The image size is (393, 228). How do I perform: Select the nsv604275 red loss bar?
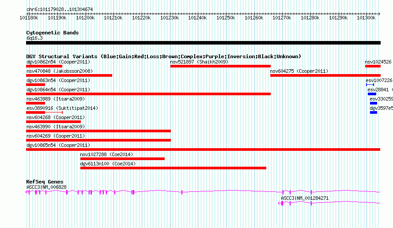(325, 75)
